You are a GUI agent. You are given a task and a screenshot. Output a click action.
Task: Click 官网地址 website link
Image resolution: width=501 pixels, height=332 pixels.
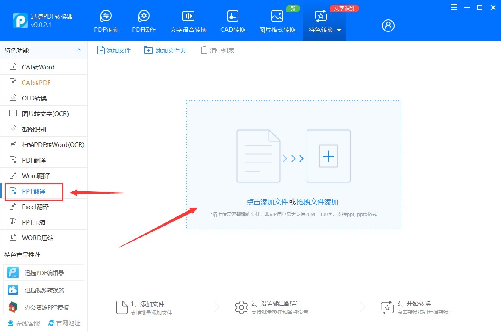point(64,323)
